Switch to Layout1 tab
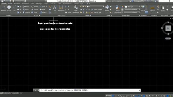The width and height of the screenshot is (173, 97). 8,93
